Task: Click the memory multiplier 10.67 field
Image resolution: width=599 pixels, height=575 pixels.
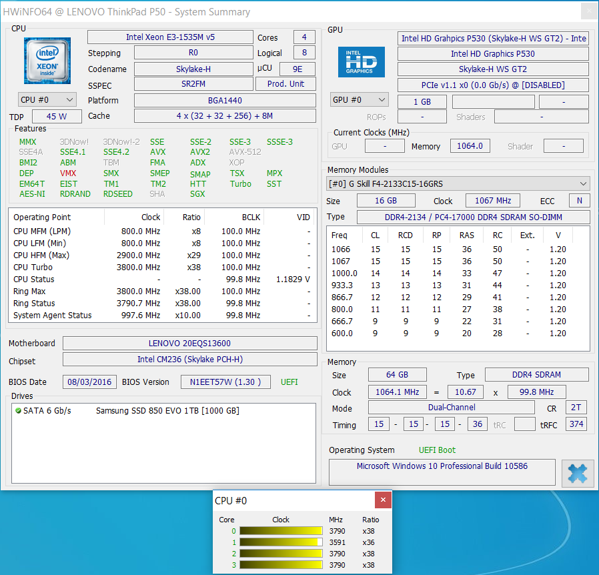Action: 466,392
